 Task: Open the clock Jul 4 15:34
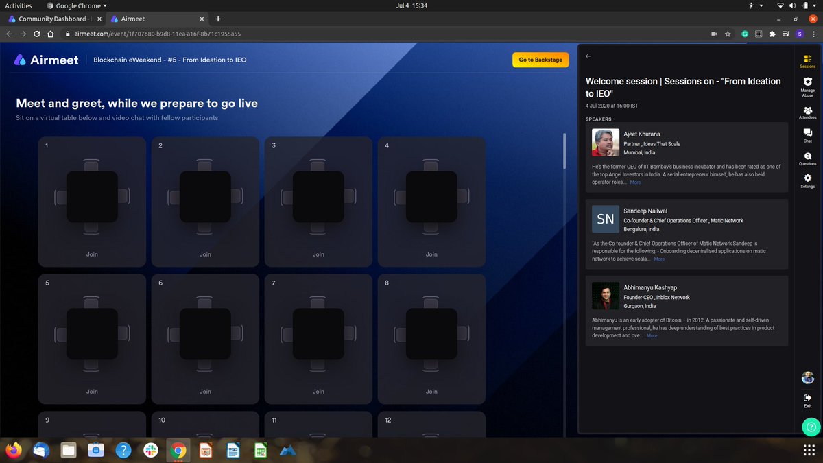(411, 5)
